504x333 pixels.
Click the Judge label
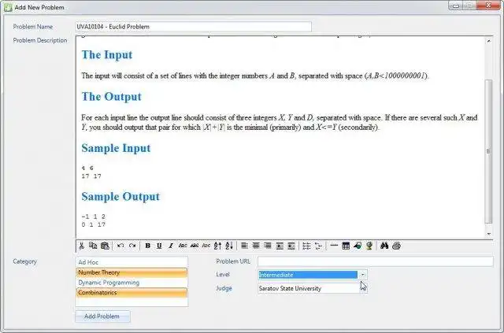tap(224, 288)
